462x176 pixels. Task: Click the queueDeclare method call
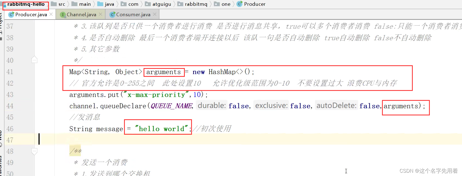coord(123,106)
